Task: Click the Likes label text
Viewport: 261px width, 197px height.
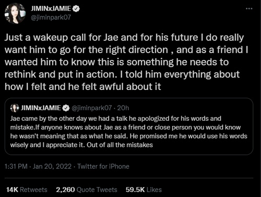Action: point(154,190)
